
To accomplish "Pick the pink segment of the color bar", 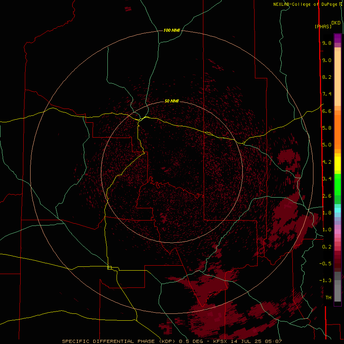I will click(338, 232).
